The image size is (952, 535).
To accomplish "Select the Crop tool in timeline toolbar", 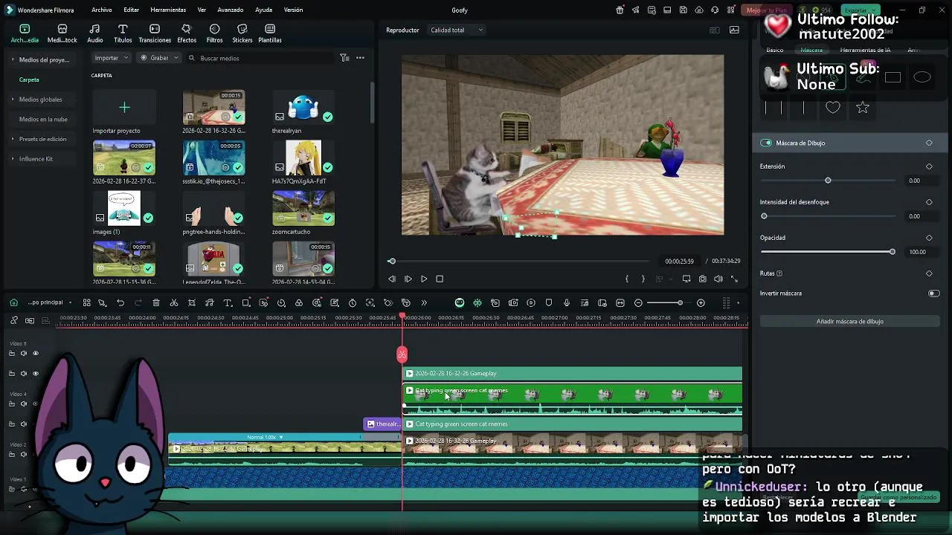I will [x=192, y=302].
